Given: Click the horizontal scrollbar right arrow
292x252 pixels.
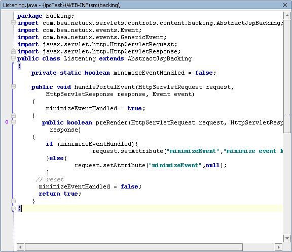Looking at the screenshot, I should pos(278,247).
